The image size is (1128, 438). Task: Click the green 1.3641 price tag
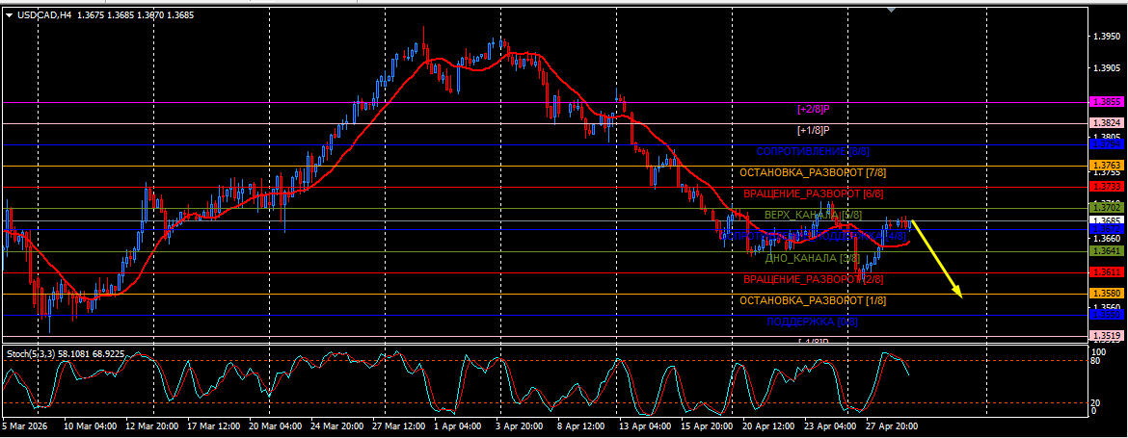[x=1107, y=250]
